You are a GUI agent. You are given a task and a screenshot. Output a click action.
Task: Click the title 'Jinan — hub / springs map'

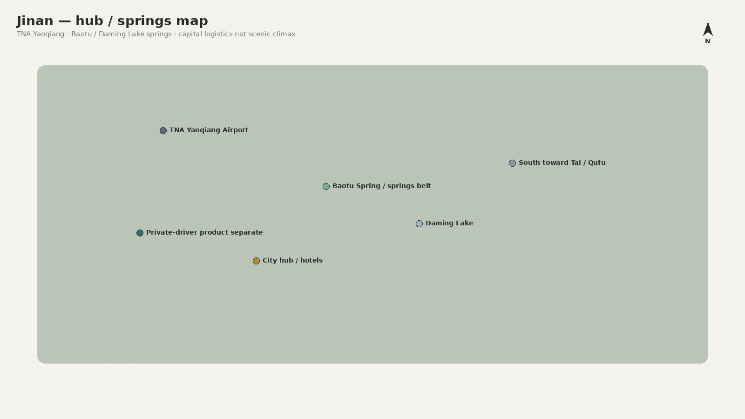click(x=112, y=20)
